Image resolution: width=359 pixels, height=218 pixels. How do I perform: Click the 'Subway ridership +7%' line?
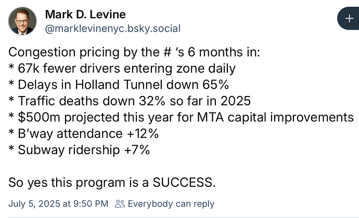(79, 150)
